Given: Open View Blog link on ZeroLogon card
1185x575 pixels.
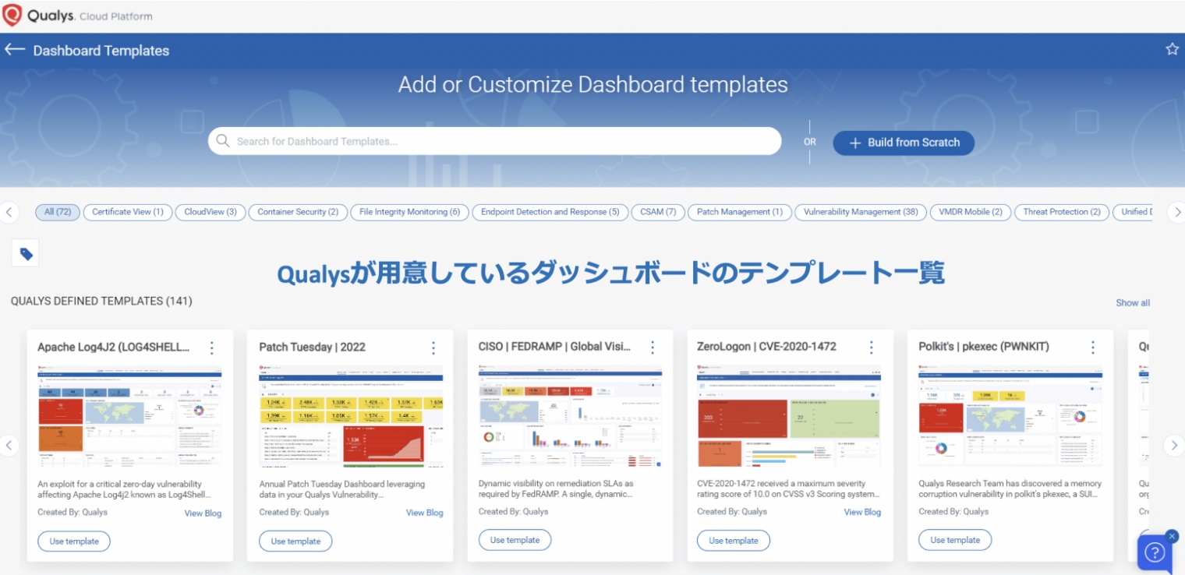Looking at the screenshot, I should (862, 512).
